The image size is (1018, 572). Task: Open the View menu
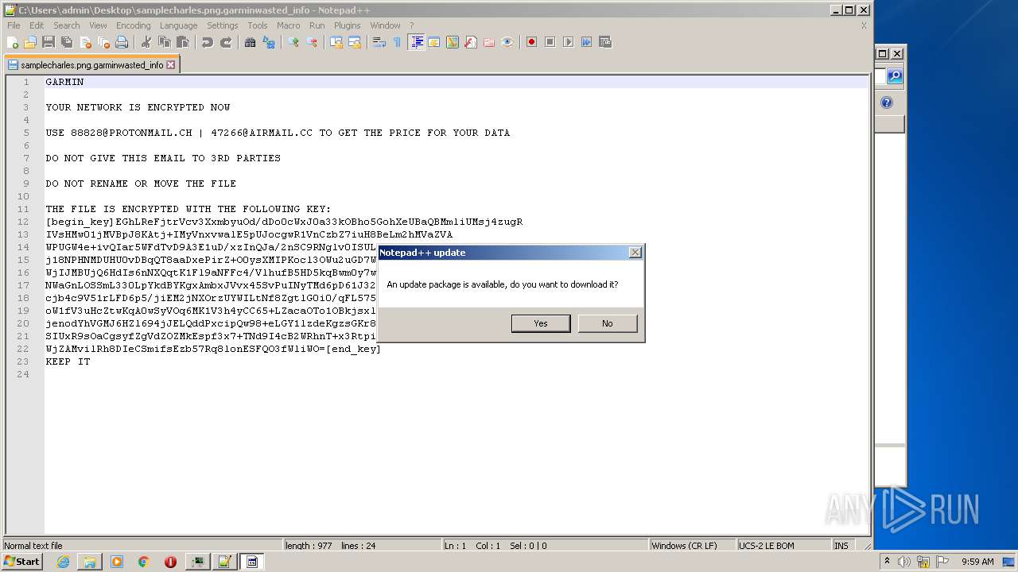[x=98, y=25]
